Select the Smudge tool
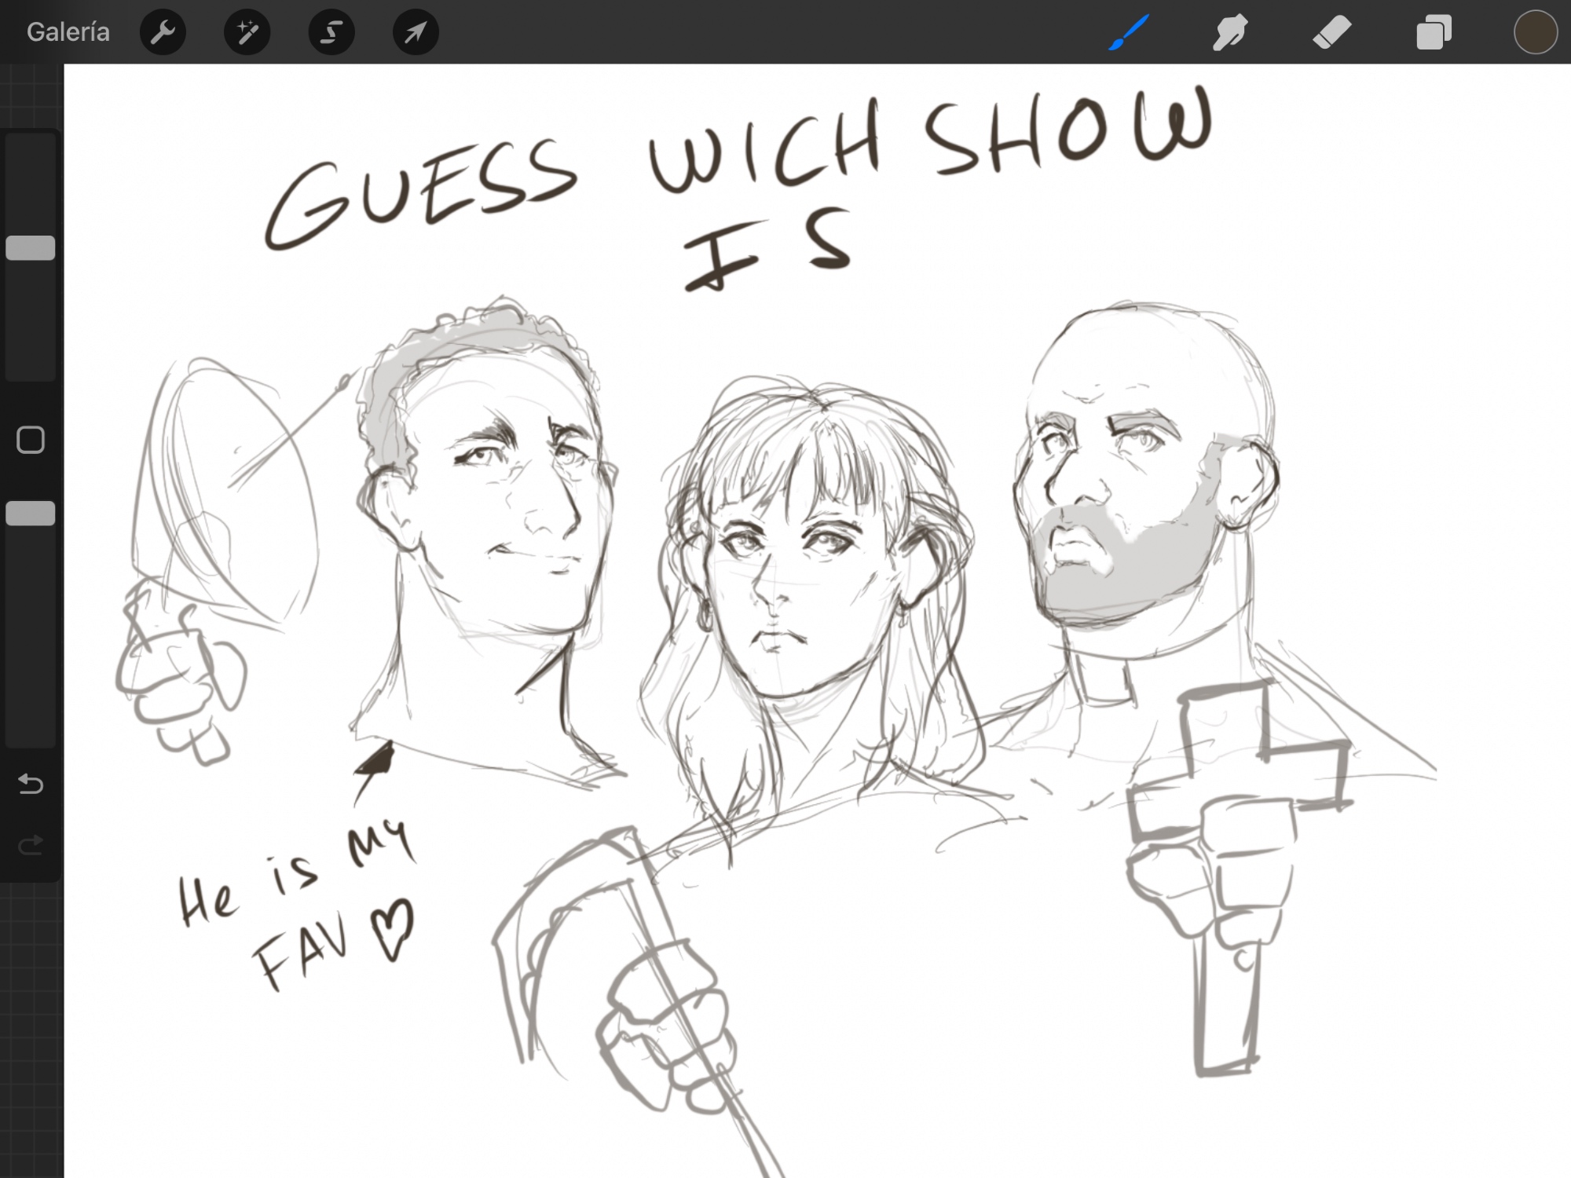 coord(1229,32)
